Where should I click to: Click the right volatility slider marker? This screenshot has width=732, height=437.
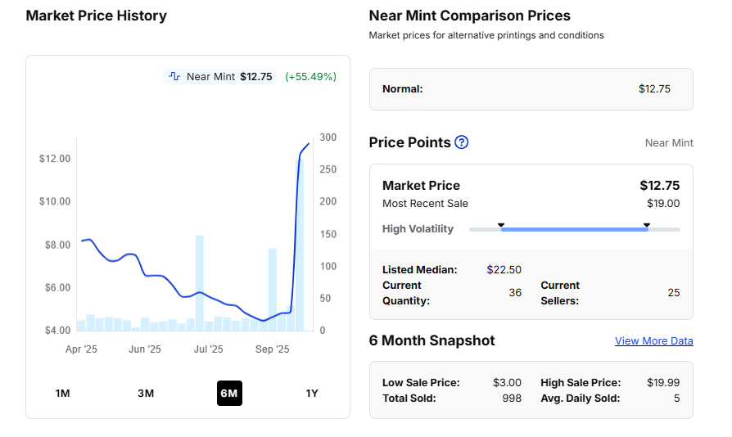tap(647, 225)
